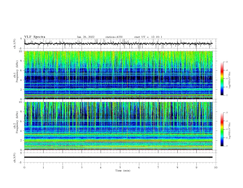The width and height of the screenshot is (243, 188).
Task: Click the "-7" tick on ch.1 colorbar
Action: [226, 95]
